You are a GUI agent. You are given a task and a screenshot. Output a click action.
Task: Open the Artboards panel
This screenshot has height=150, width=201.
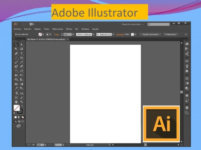point(187,113)
